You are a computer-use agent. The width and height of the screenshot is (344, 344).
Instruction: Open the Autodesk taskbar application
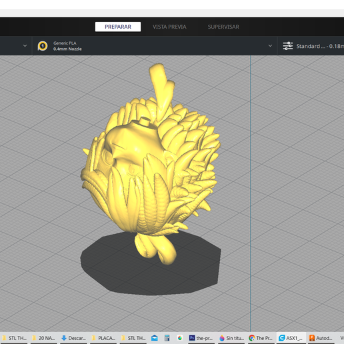[321, 338]
